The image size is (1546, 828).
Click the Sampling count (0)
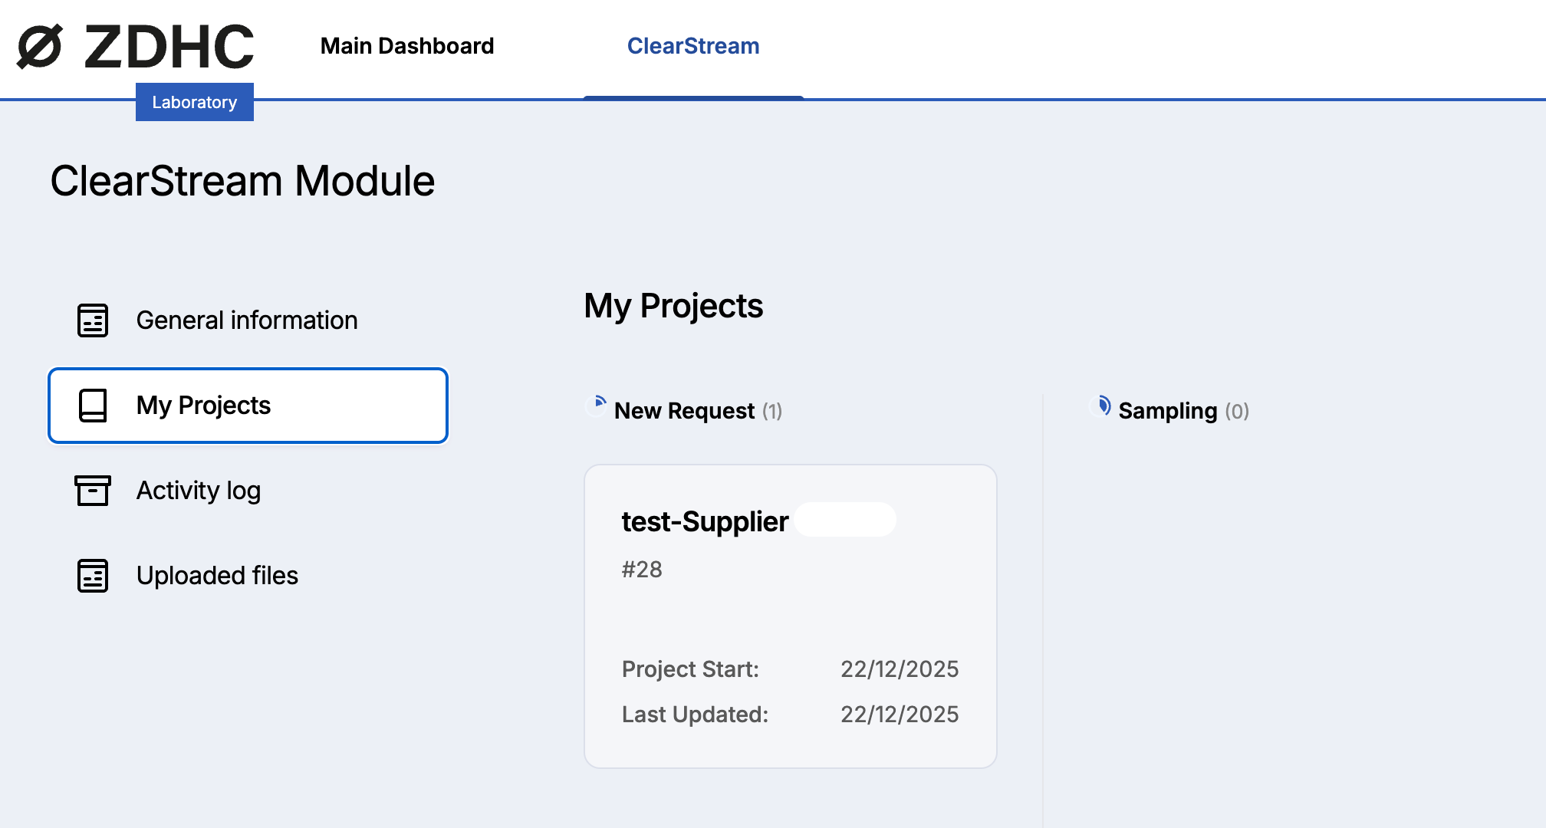(x=1237, y=412)
